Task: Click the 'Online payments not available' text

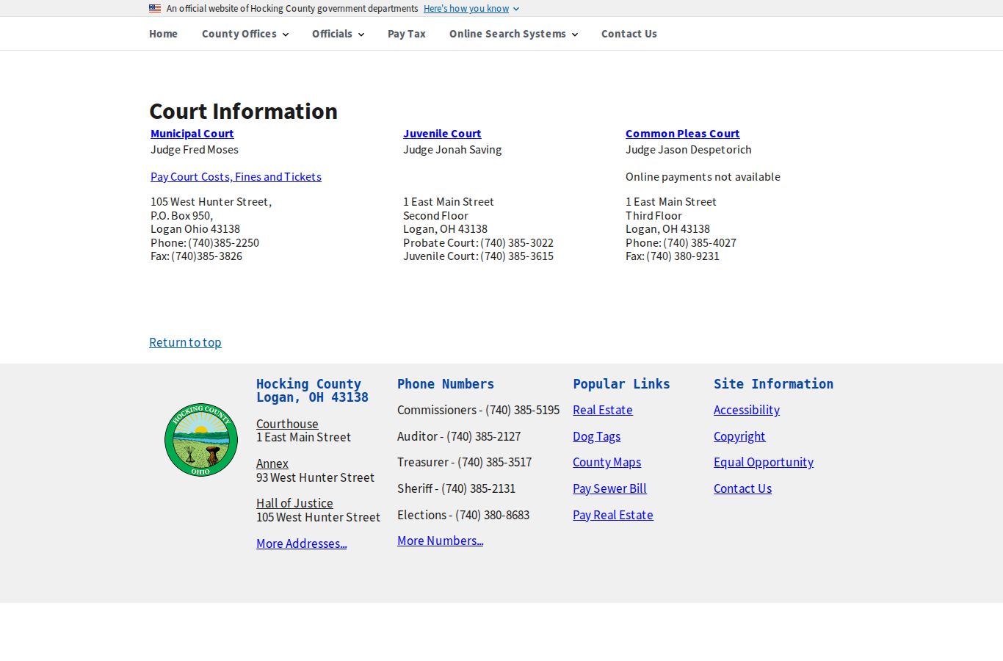Action: (703, 177)
